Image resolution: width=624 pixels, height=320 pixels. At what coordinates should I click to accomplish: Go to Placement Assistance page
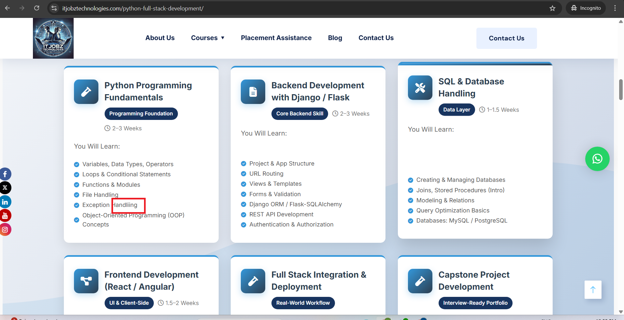click(x=276, y=38)
